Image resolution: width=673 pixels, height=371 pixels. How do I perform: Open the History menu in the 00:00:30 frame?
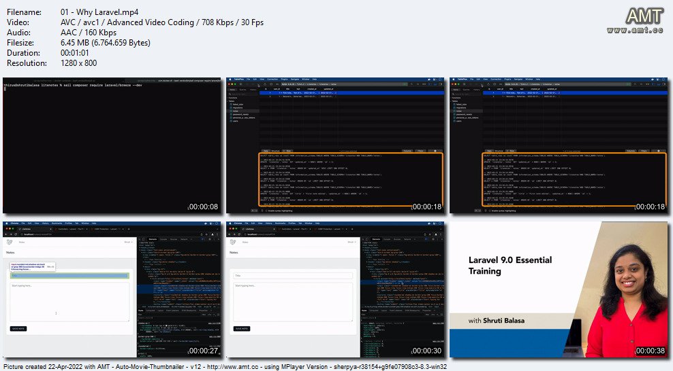pos(268,224)
